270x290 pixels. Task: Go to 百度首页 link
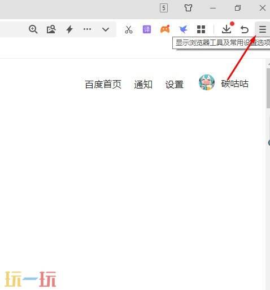pyautogui.click(x=103, y=84)
